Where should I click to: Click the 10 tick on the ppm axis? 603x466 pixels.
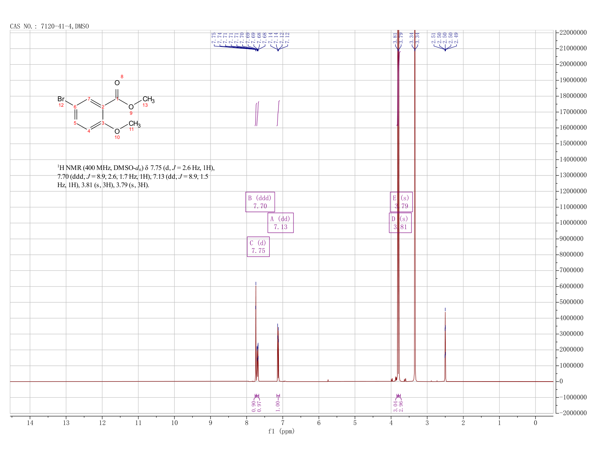pyautogui.click(x=174, y=423)
